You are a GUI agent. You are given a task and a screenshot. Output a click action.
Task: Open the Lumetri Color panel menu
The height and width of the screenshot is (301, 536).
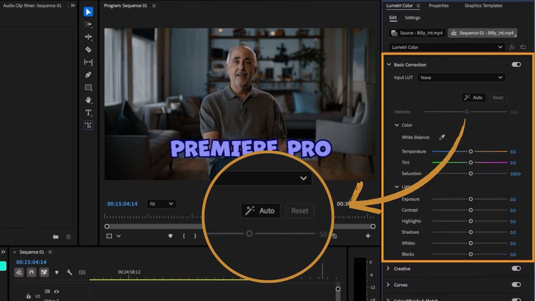click(x=418, y=6)
